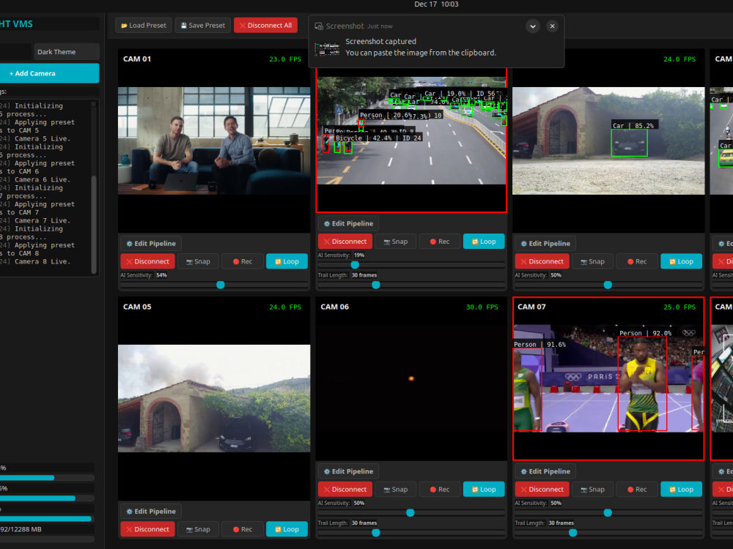Snap the Car 85.2% camera feed
This screenshot has width=733, height=549.
point(592,261)
